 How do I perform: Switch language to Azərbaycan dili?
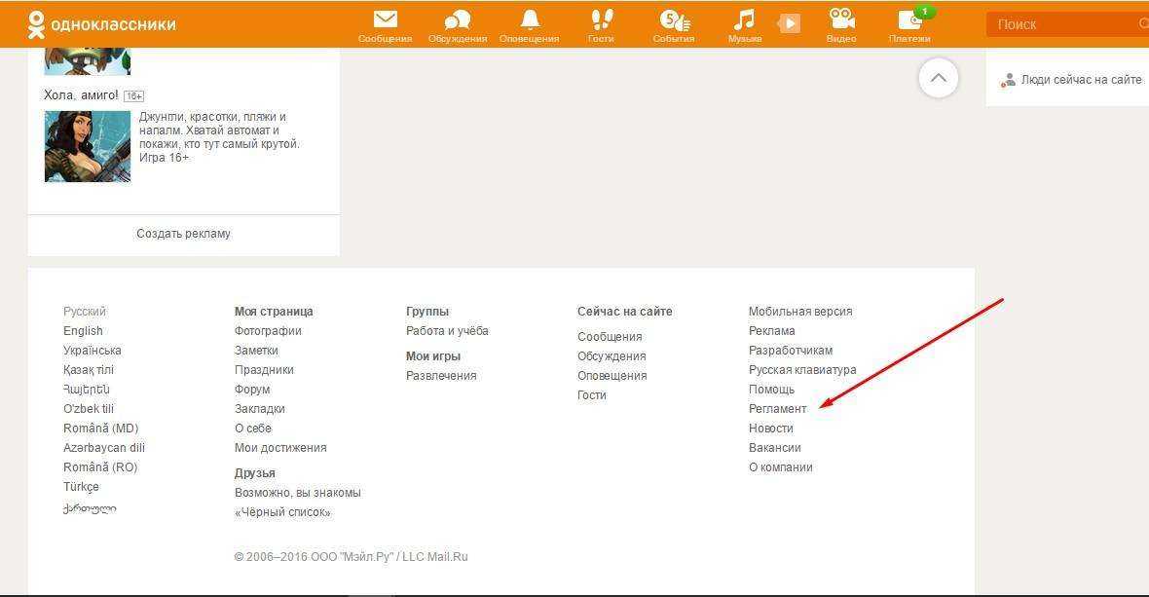(x=104, y=448)
